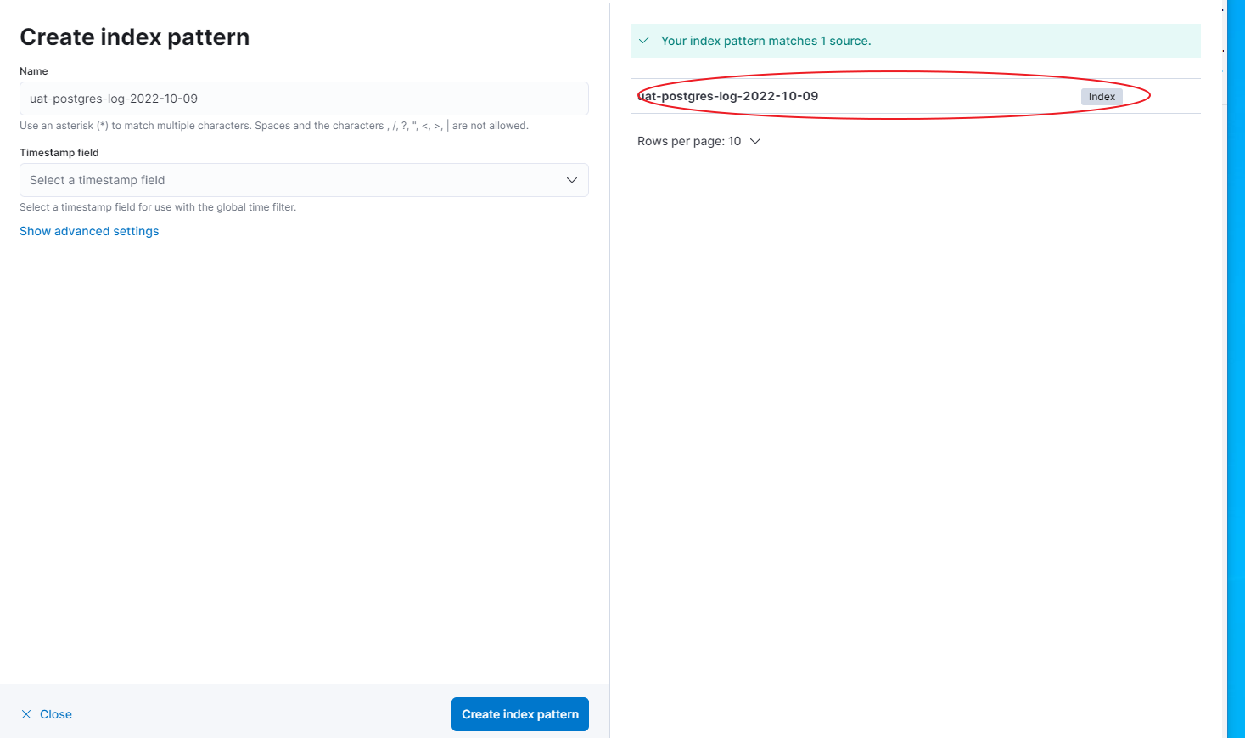Click the Name label above the input
This screenshot has height=738, width=1245.
(34, 71)
